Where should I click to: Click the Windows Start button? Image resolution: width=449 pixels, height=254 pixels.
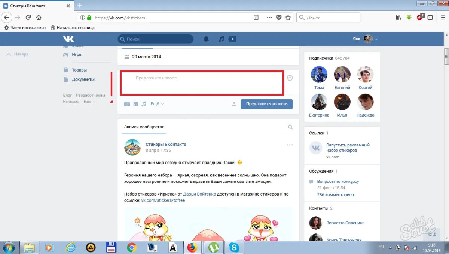click(x=8, y=247)
